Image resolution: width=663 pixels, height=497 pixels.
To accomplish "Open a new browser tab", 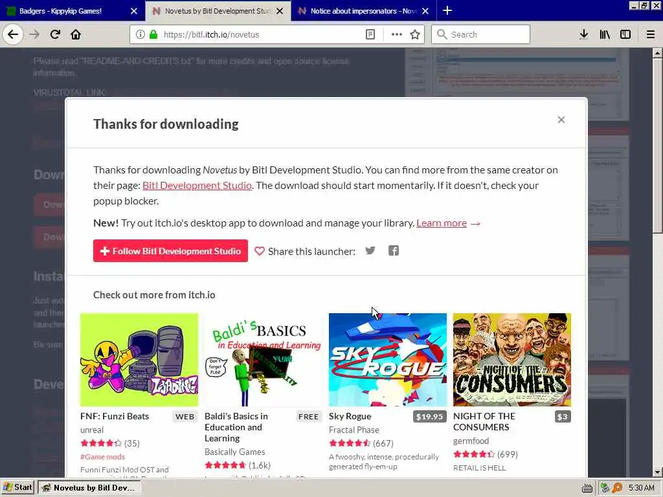I will 447,10.
